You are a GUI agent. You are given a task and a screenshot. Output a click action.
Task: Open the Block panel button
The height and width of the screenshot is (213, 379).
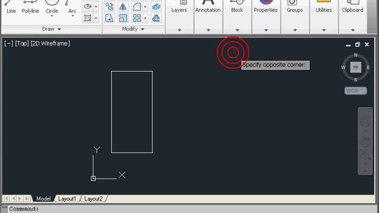click(x=237, y=7)
